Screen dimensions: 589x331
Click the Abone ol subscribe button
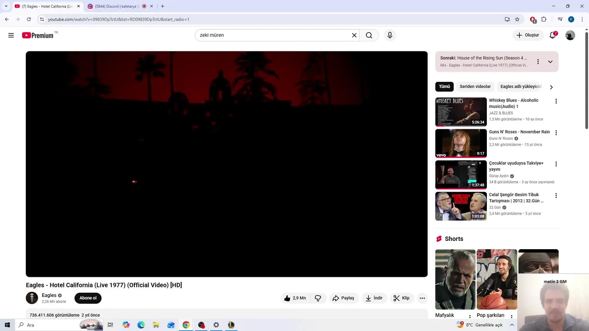click(88, 298)
